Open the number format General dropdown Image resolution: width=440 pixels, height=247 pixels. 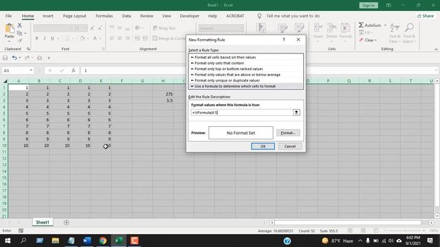[241, 28]
